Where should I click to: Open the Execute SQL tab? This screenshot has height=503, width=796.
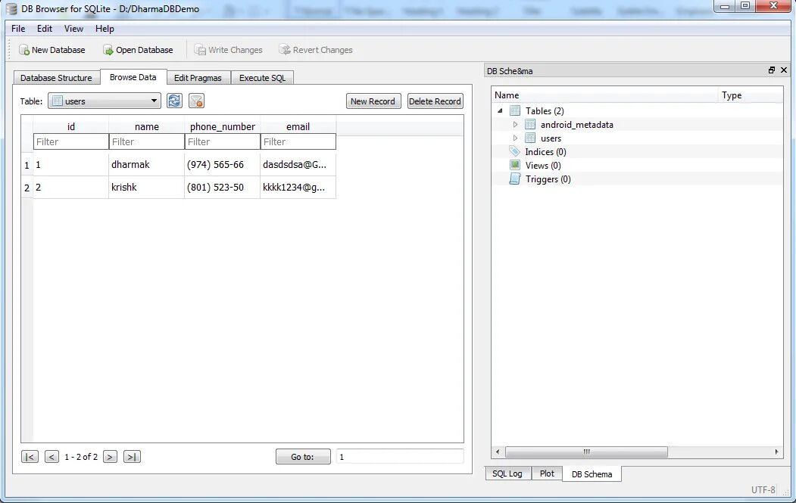point(263,78)
